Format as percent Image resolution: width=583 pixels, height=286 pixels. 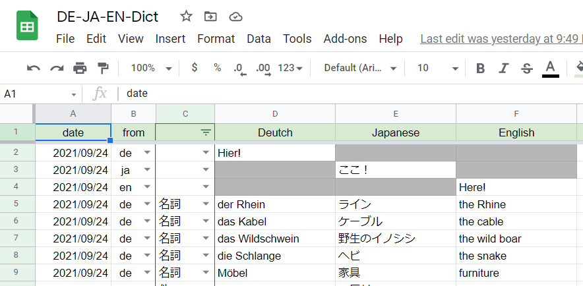[x=217, y=68]
